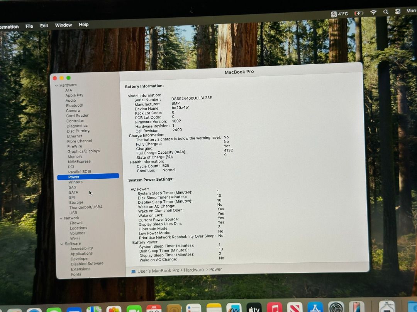Viewport: 417px width, 312px height.
Task: Select ATA in the sidebar
Action: (69, 90)
